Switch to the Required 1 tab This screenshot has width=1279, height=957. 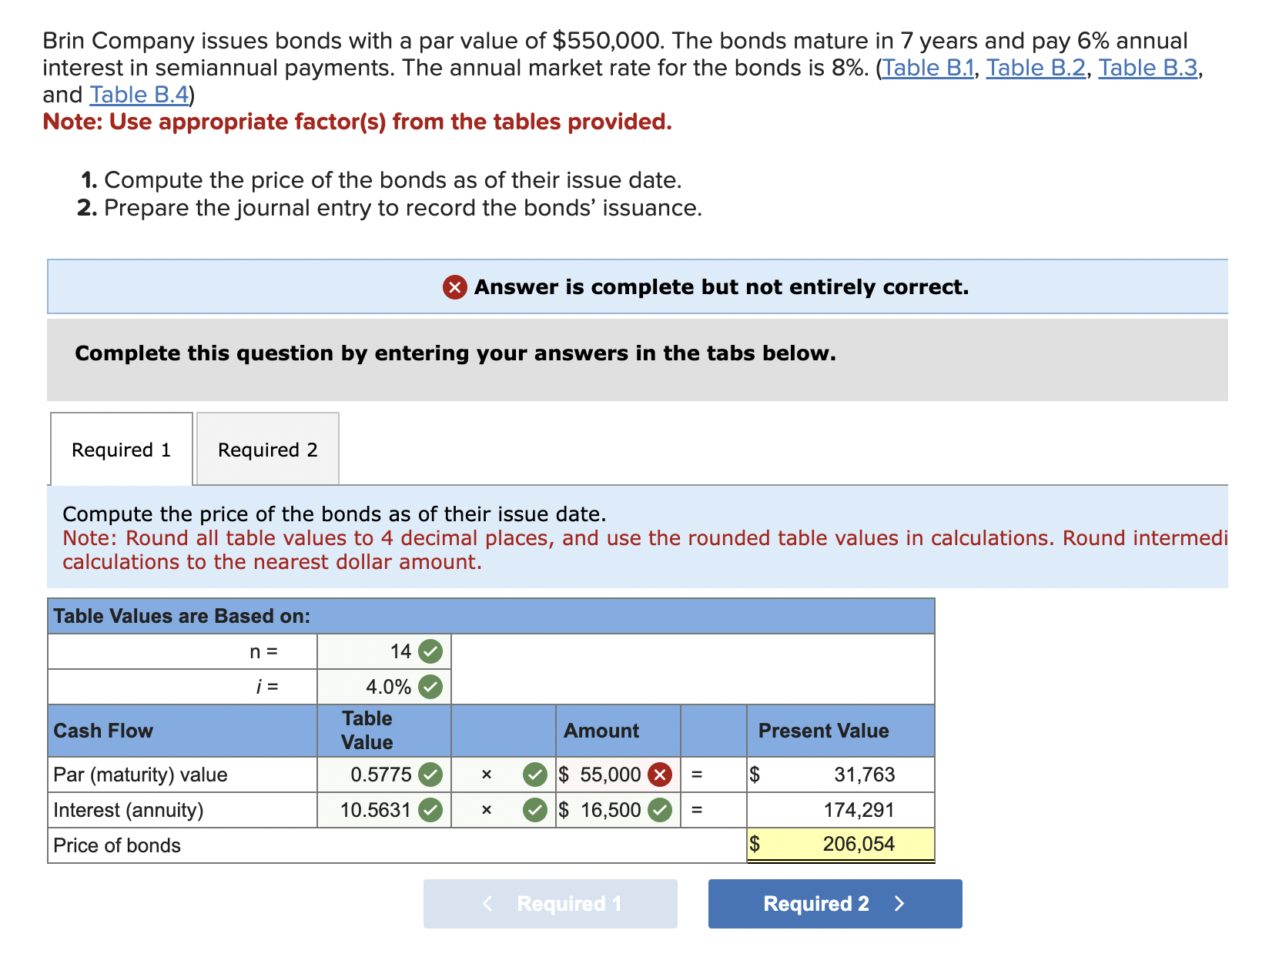point(122,449)
